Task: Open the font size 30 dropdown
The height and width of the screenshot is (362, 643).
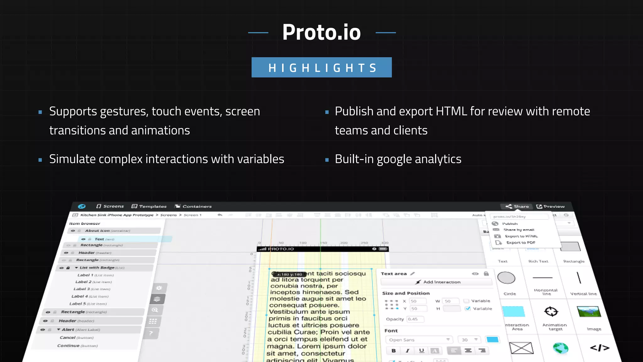Action: point(469,340)
